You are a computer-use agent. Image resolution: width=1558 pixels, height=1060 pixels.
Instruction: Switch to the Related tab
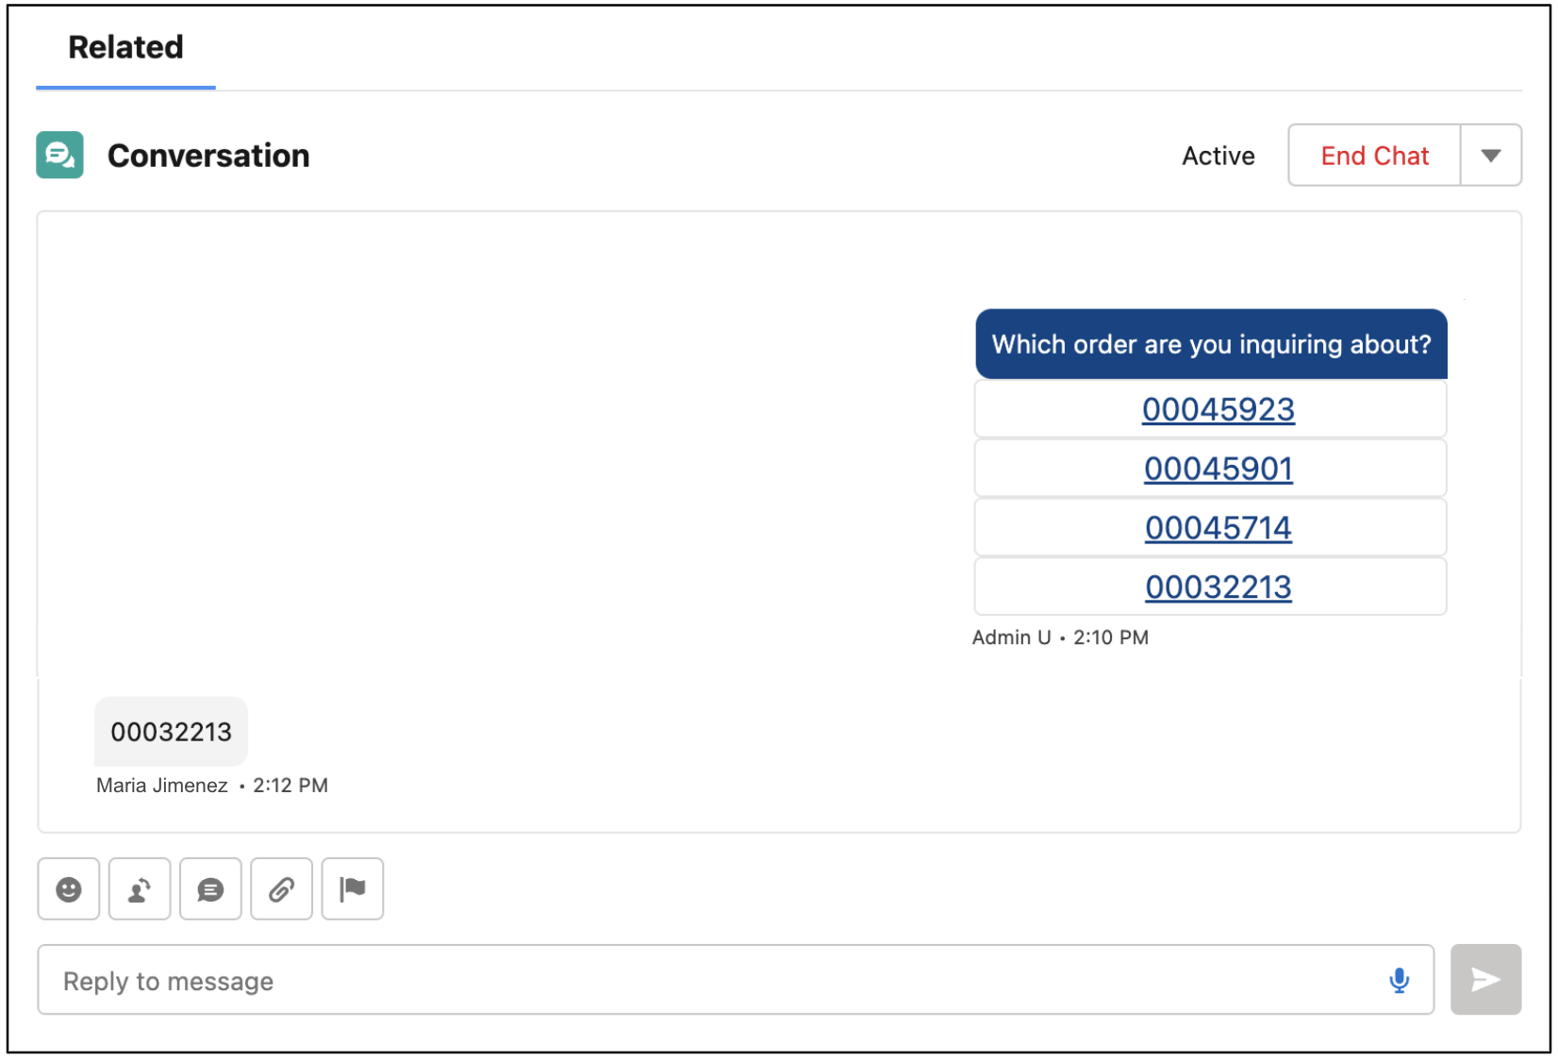coord(124,47)
